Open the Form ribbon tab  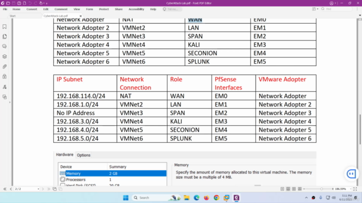[x=89, y=9]
